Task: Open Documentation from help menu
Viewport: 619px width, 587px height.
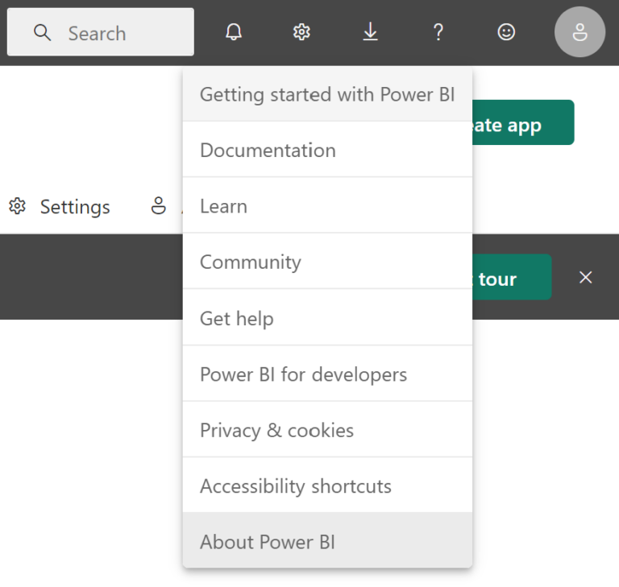Action: 327,150
